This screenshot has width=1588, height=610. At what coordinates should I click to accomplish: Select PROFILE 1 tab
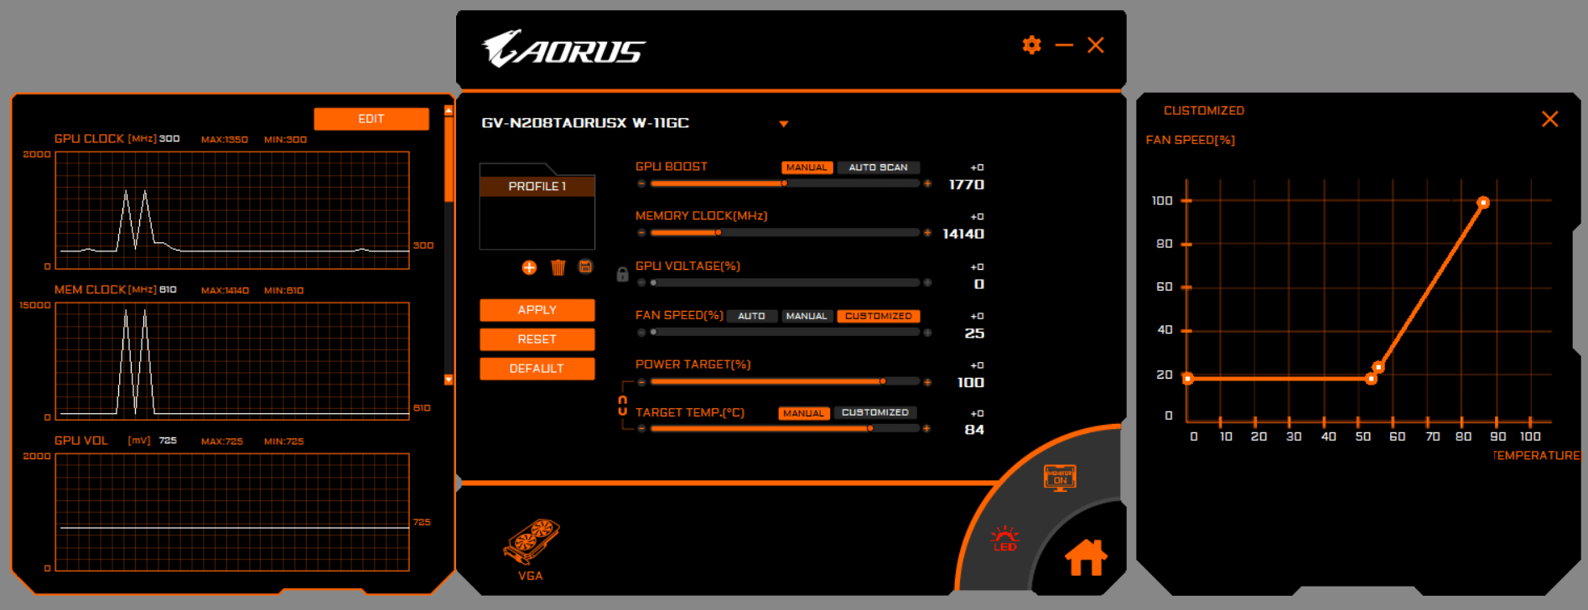537,186
